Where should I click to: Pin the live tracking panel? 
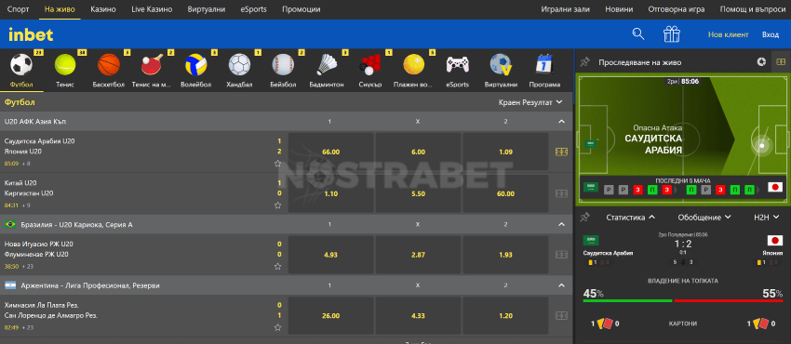pos(584,62)
